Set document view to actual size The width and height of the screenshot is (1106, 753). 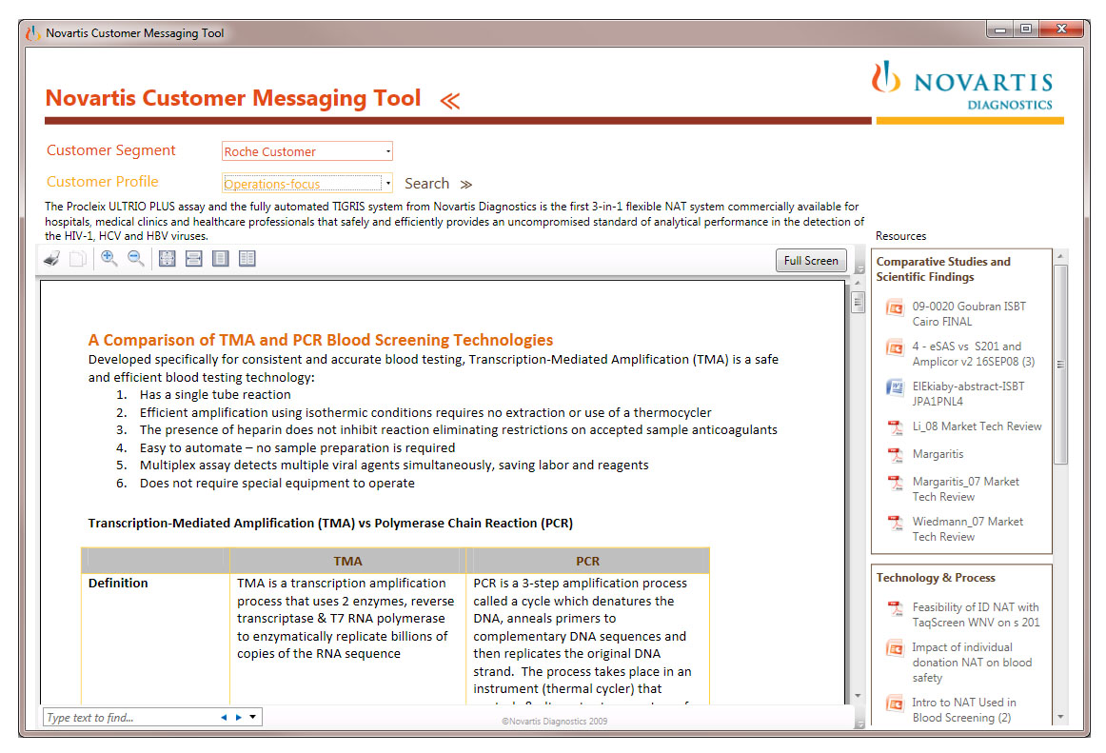pyautogui.click(x=168, y=259)
